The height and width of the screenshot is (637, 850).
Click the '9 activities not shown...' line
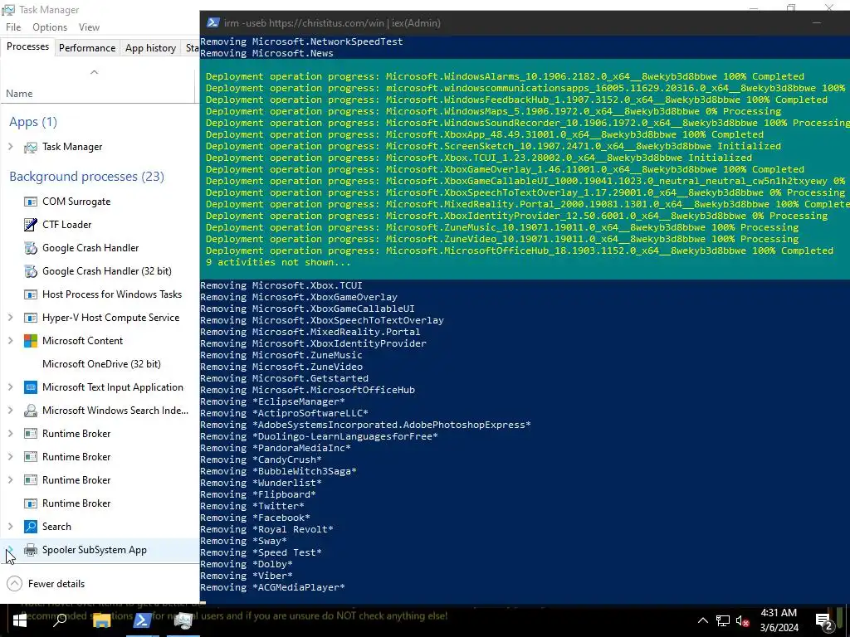pyautogui.click(x=278, y=262)
